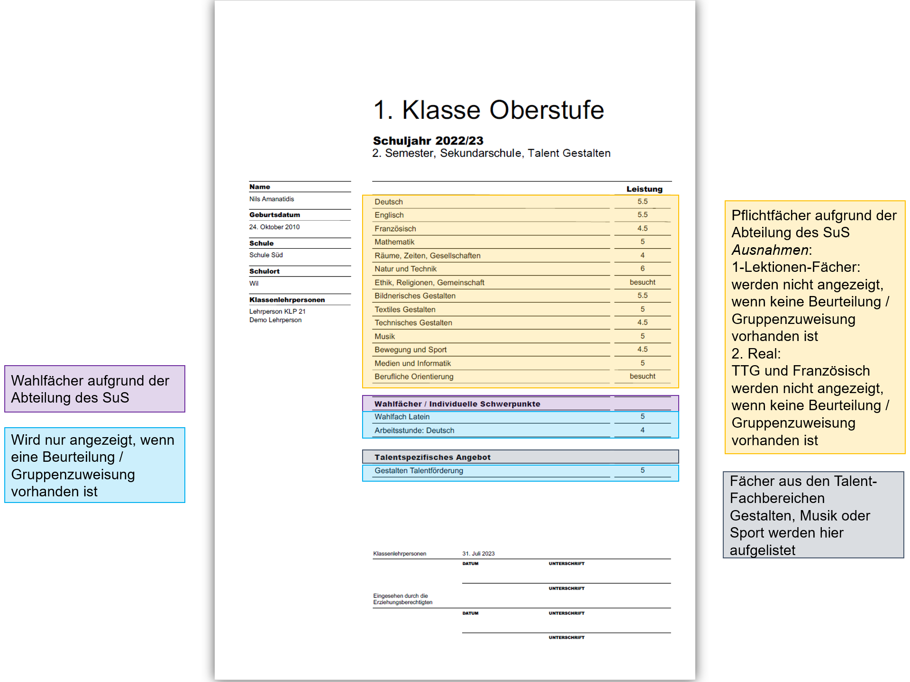The image size is (910, 682).
Task: Click Wahlfächer / Individuelle Schwerpunkte header
Action: tap(457, 404)
